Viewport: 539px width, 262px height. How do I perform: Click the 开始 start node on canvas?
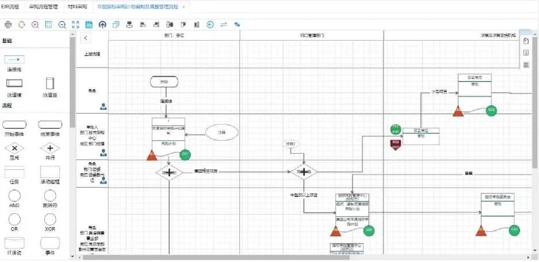click(x=165, y=82)
